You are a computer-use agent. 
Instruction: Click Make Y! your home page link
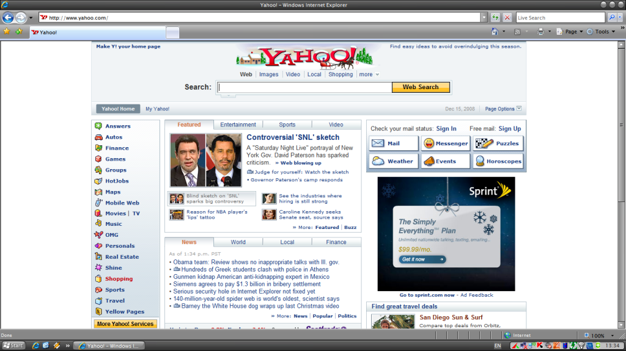tap(128, 46)
